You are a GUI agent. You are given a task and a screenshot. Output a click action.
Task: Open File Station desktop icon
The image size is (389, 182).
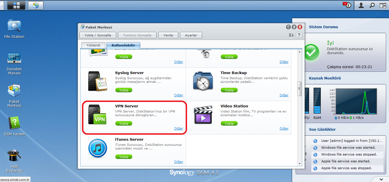(14, 26)
